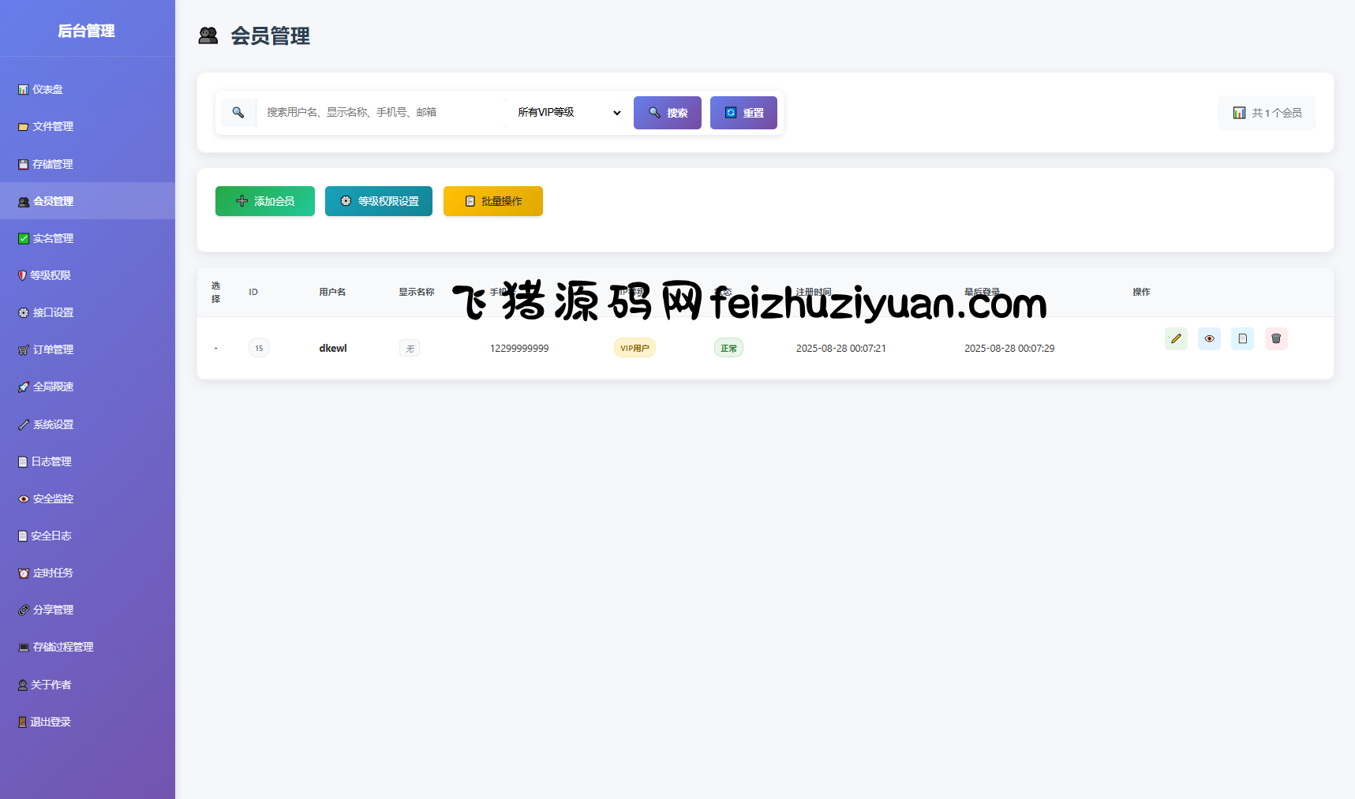Image resolution: width=1355 pixels, height=799 pixels.
Task: Click the purple 搜索 search button
Action: click(x=667, y=113)
